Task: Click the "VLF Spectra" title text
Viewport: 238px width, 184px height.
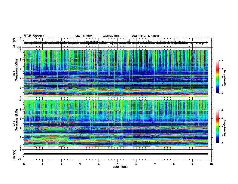Action: pos(34,36)
